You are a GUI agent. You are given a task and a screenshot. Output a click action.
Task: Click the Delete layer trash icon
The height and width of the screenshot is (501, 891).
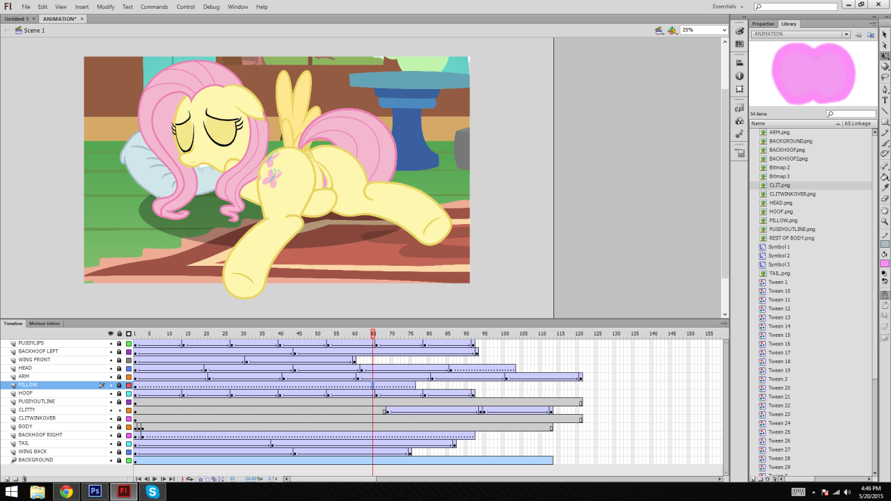point(24,479)
